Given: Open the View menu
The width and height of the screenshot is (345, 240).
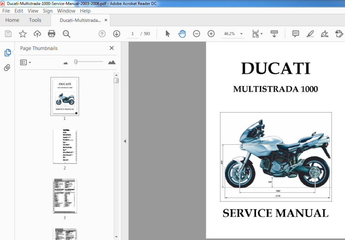Looking at the screenshot, I should coord(33,11).
